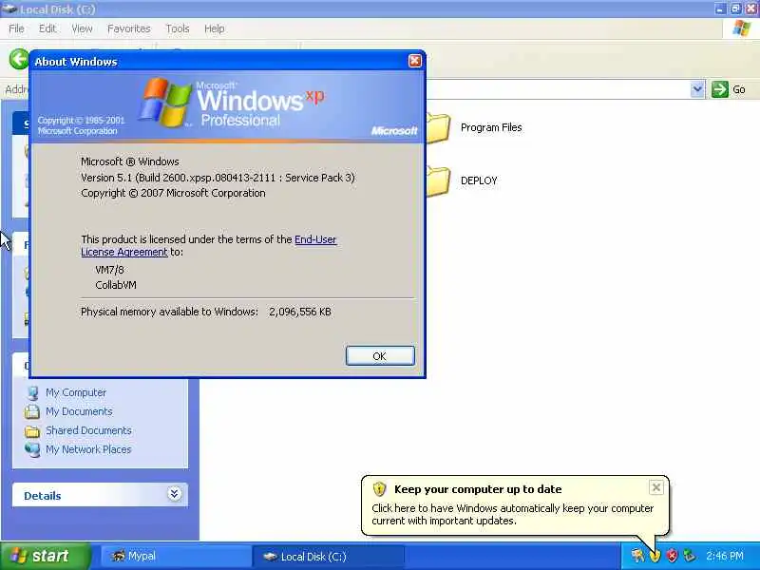Restore down the Local Disk (C:) window
The height and width of the screenshot is (570, 760).
point(735,9)
